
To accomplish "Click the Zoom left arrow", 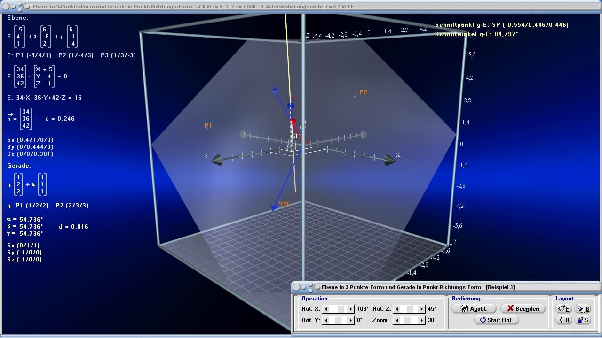I will pos(397,320).
